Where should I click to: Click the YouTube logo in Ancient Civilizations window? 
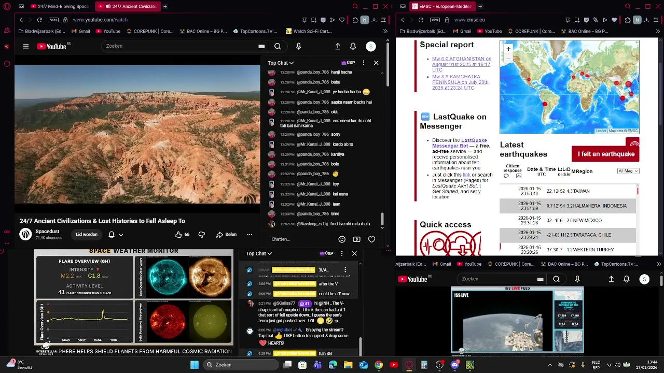click(51, 46)
